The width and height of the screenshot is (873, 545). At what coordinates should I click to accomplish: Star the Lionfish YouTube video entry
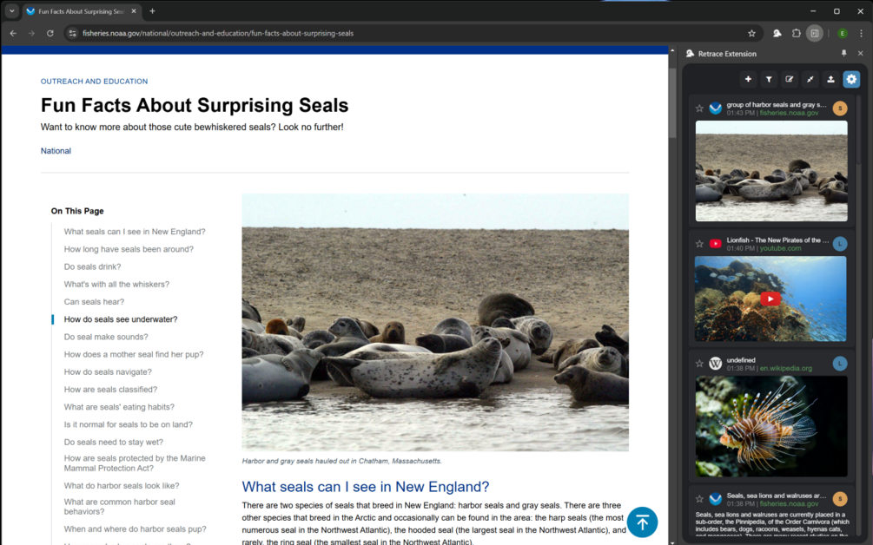699,244
